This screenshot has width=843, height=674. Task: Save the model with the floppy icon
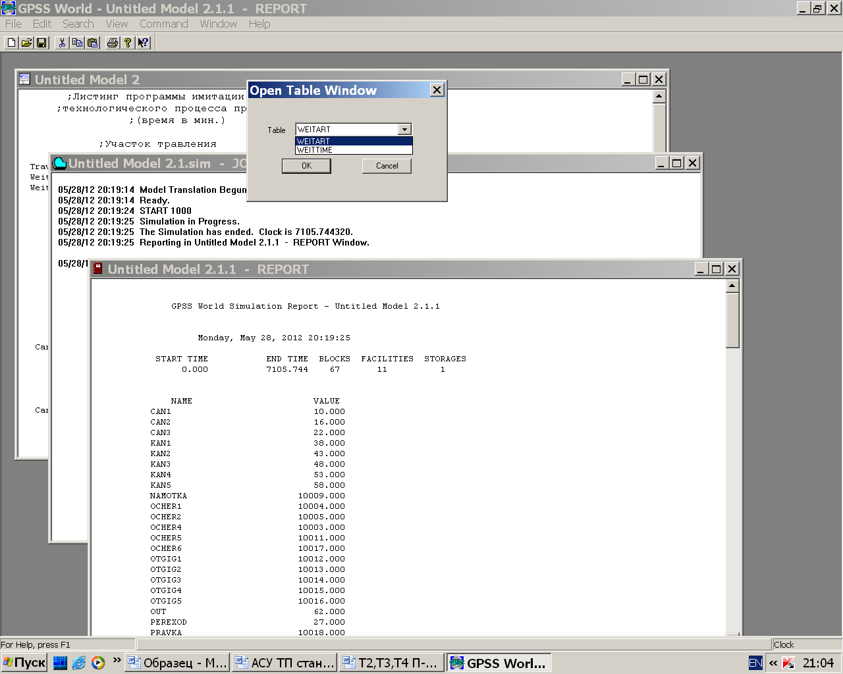coord(41,43)
